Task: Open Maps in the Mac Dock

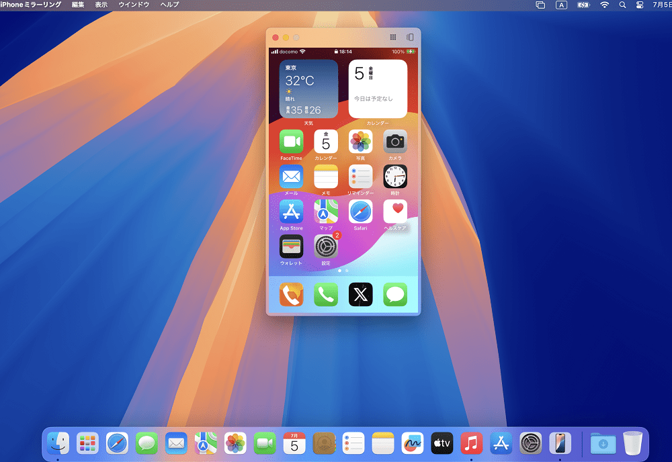Action: coord(206,443)
